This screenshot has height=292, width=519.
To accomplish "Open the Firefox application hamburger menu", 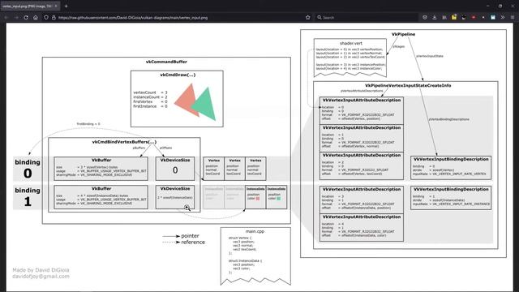I will point(513,17).
